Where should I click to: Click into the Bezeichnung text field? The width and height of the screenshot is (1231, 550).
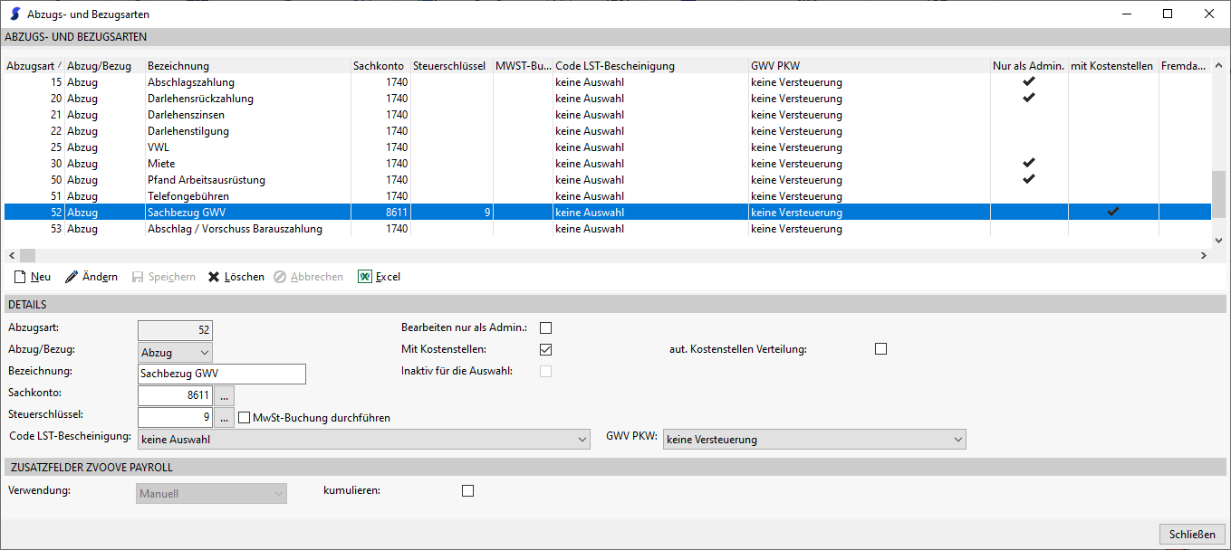(222, 374)
